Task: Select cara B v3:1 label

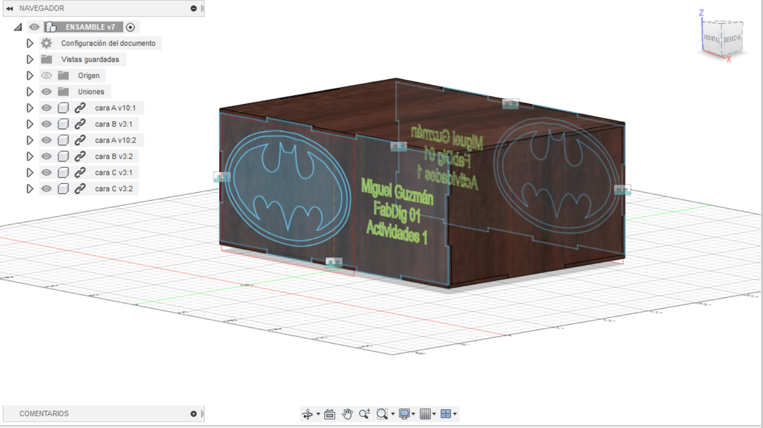Action: tap(114, 124)
